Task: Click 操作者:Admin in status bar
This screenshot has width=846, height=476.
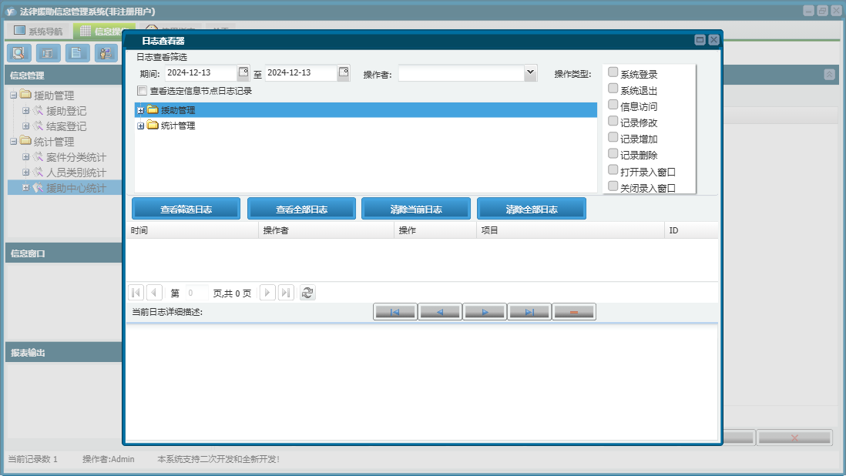Action: coord(109,459)
